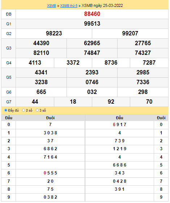The image size is (170, 203).
Task: Select the 3 số radio option
Action: click(37, 110)
